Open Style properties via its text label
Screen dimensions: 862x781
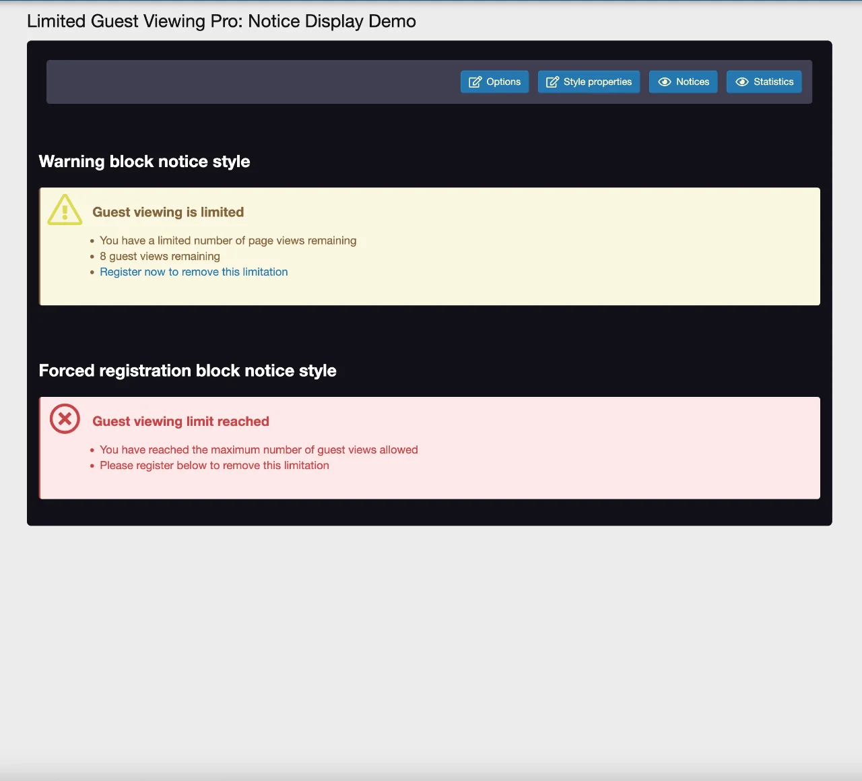(x=597, y=82)
